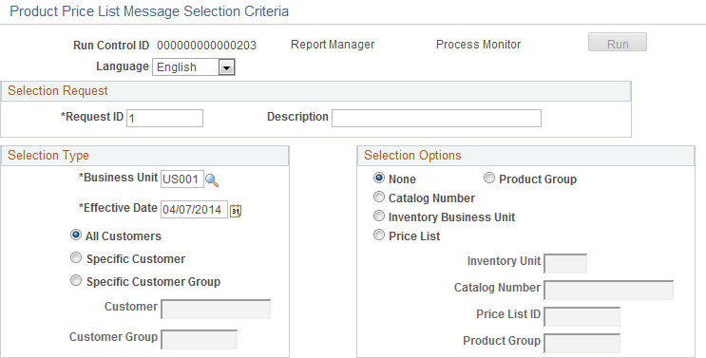Click the Catalog Number input box
706x358 pixels.
click(x=609, y=290)
